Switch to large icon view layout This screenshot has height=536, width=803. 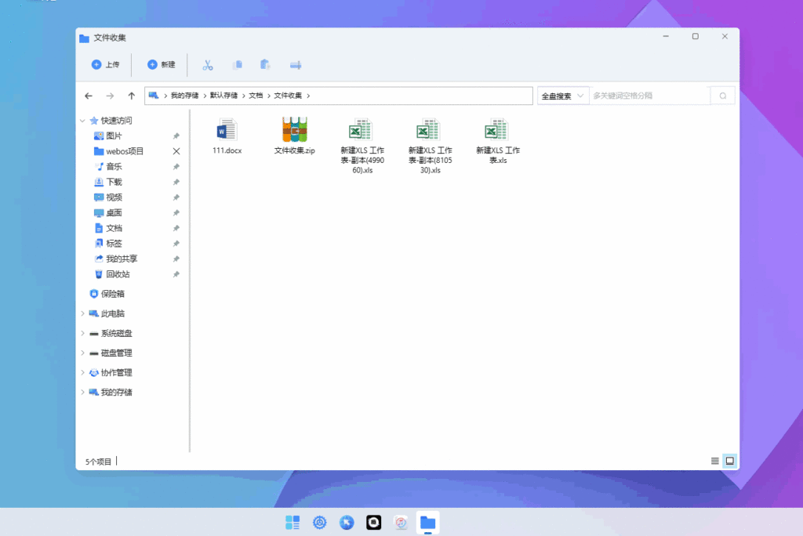coord(730,462)
